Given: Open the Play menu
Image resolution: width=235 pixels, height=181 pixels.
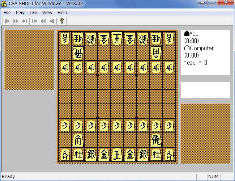Looking at the screenshot, I should (x=20, y=13).
